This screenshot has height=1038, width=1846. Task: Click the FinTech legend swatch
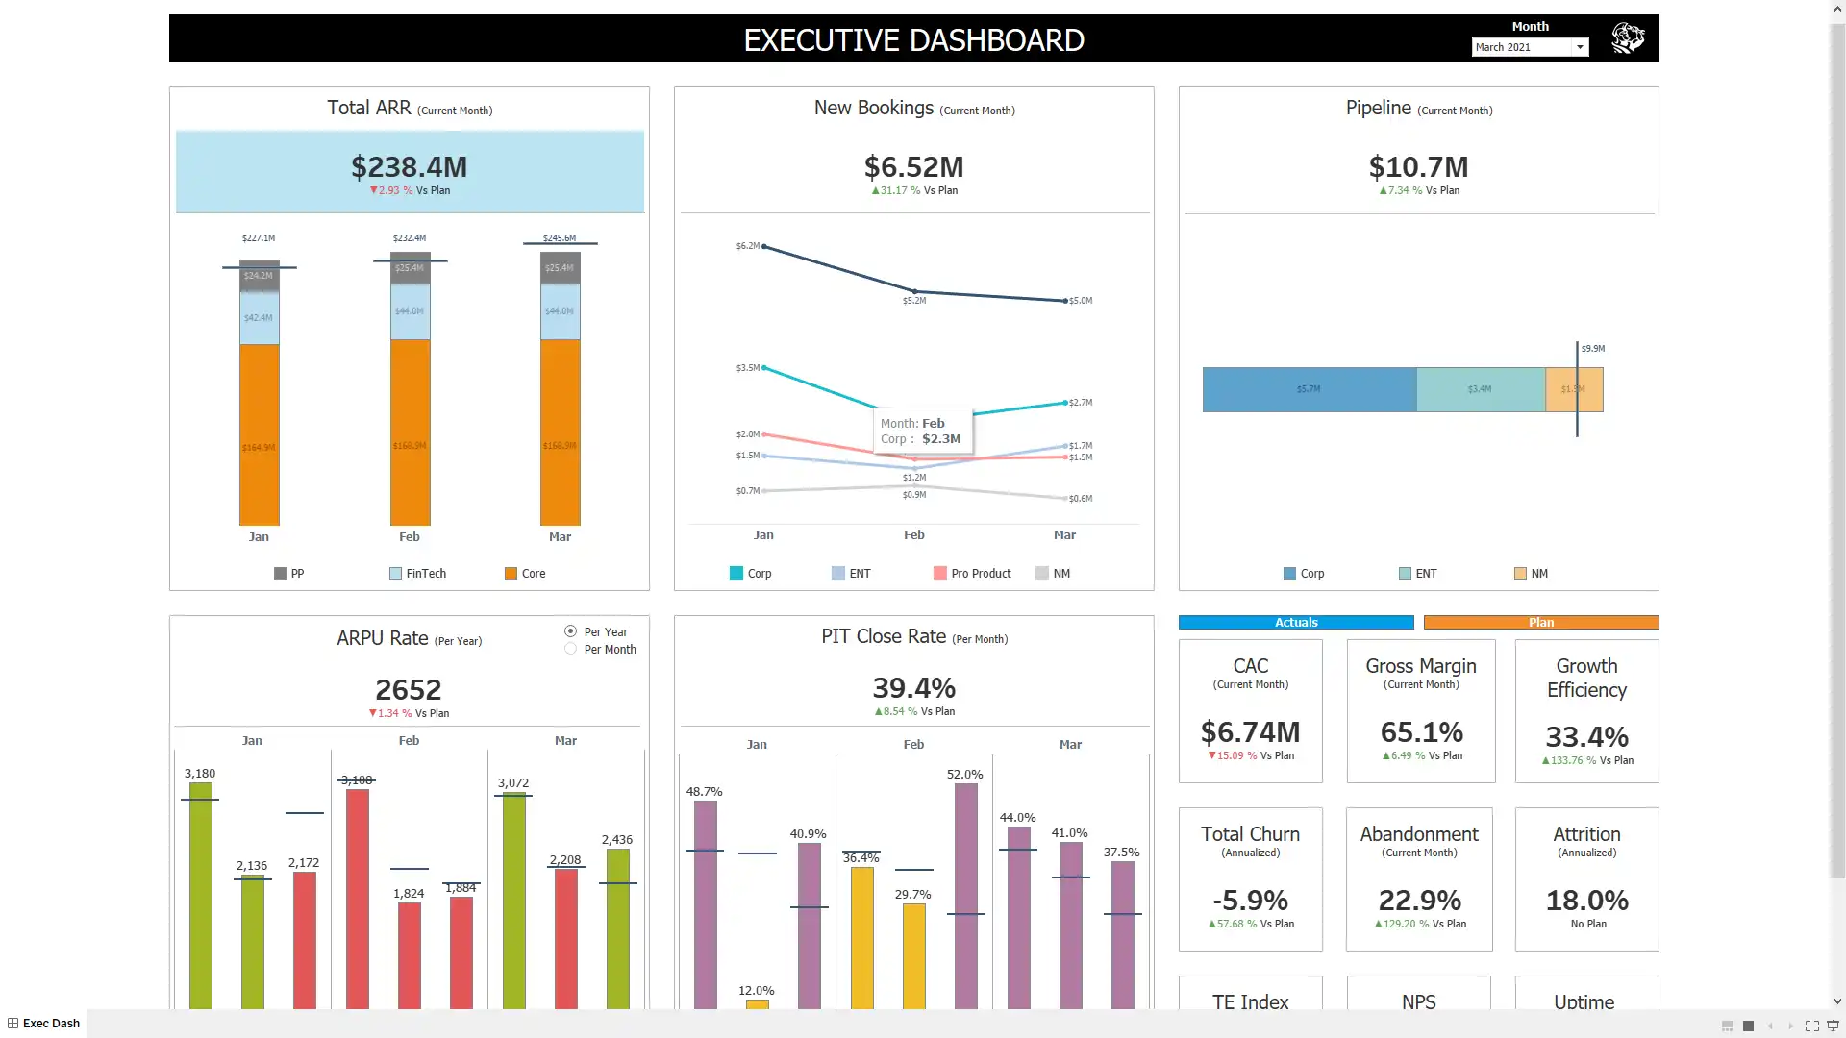point(395,573)
